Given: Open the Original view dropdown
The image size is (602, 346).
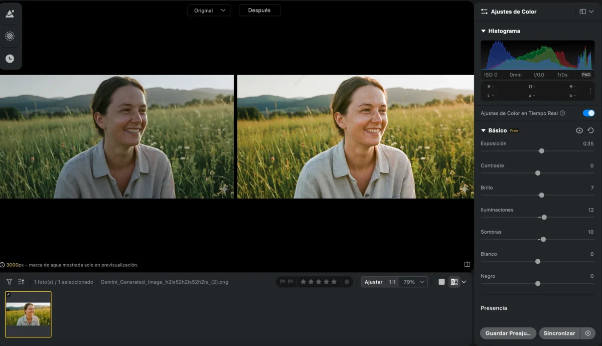Looking at the screenshot, I should [x=209, y=11].
